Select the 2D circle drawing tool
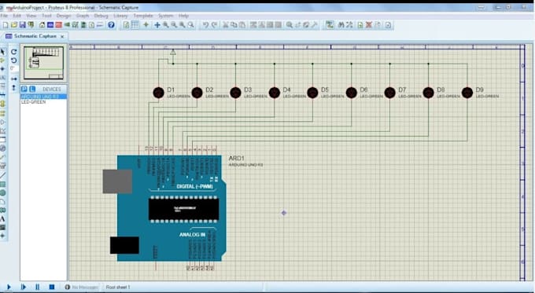535x293 pixels. click(x=2, y=192)
